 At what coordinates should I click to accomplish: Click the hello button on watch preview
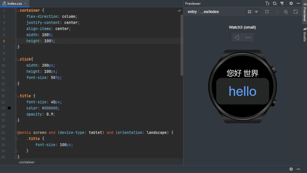tap(242, 91)
